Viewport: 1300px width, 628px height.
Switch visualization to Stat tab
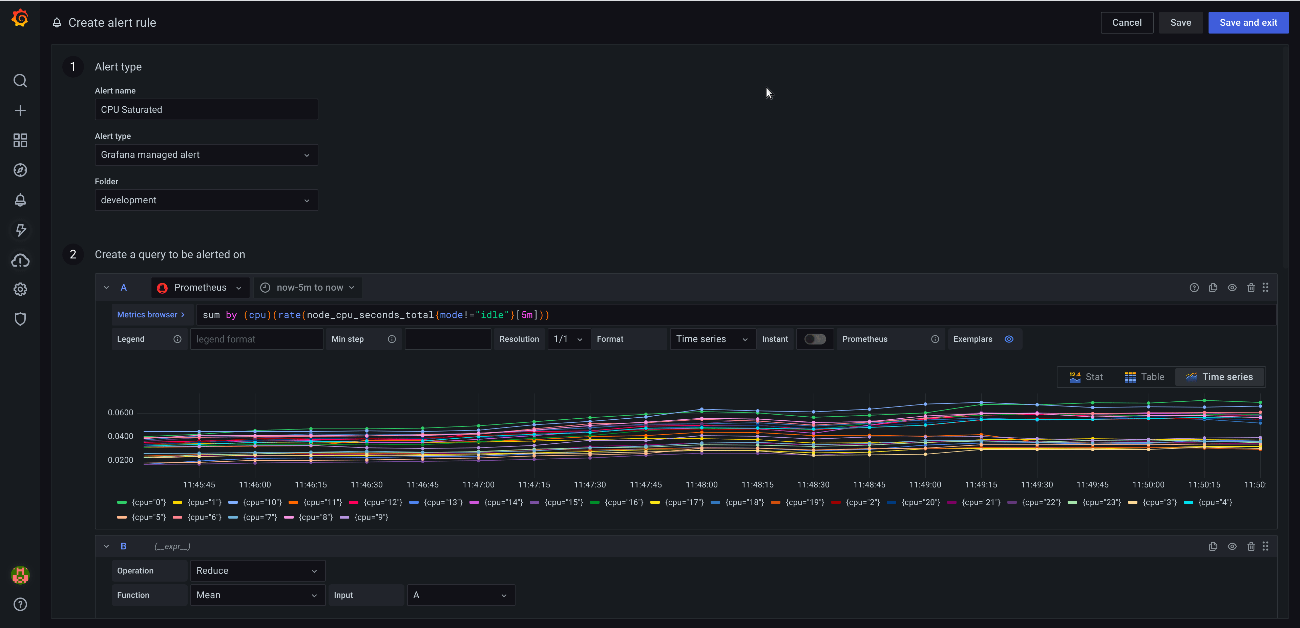1086,377
